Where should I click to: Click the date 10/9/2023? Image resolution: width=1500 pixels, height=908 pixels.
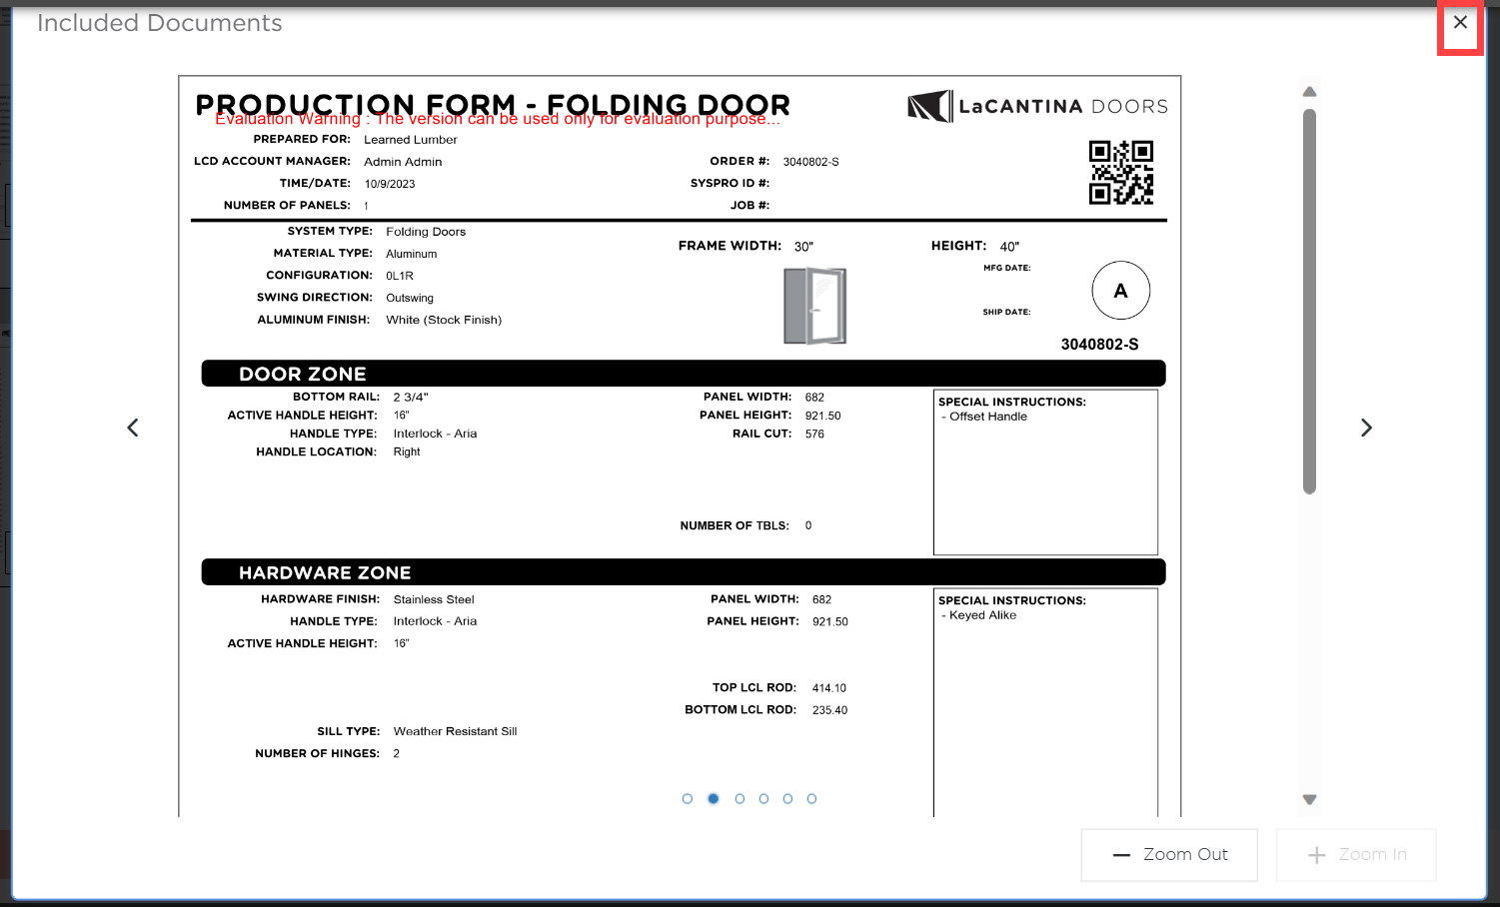[390, 184]
